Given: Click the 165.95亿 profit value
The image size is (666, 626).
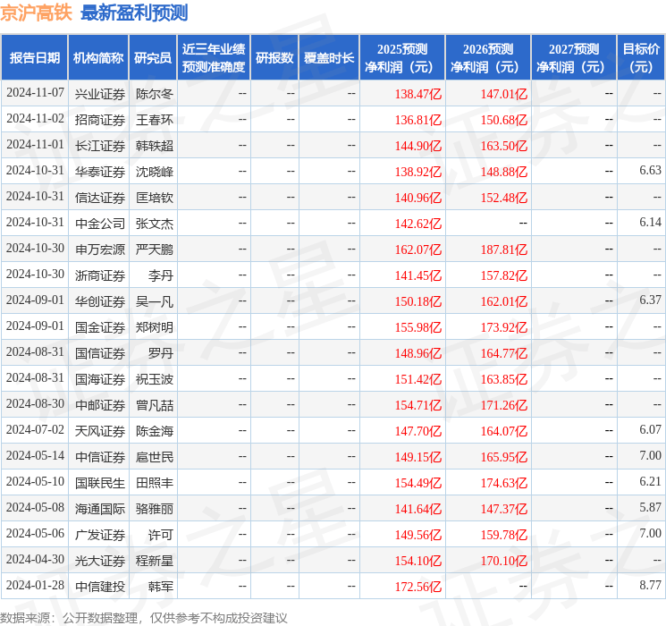Looking at the screenshot, I should (504, 457).
